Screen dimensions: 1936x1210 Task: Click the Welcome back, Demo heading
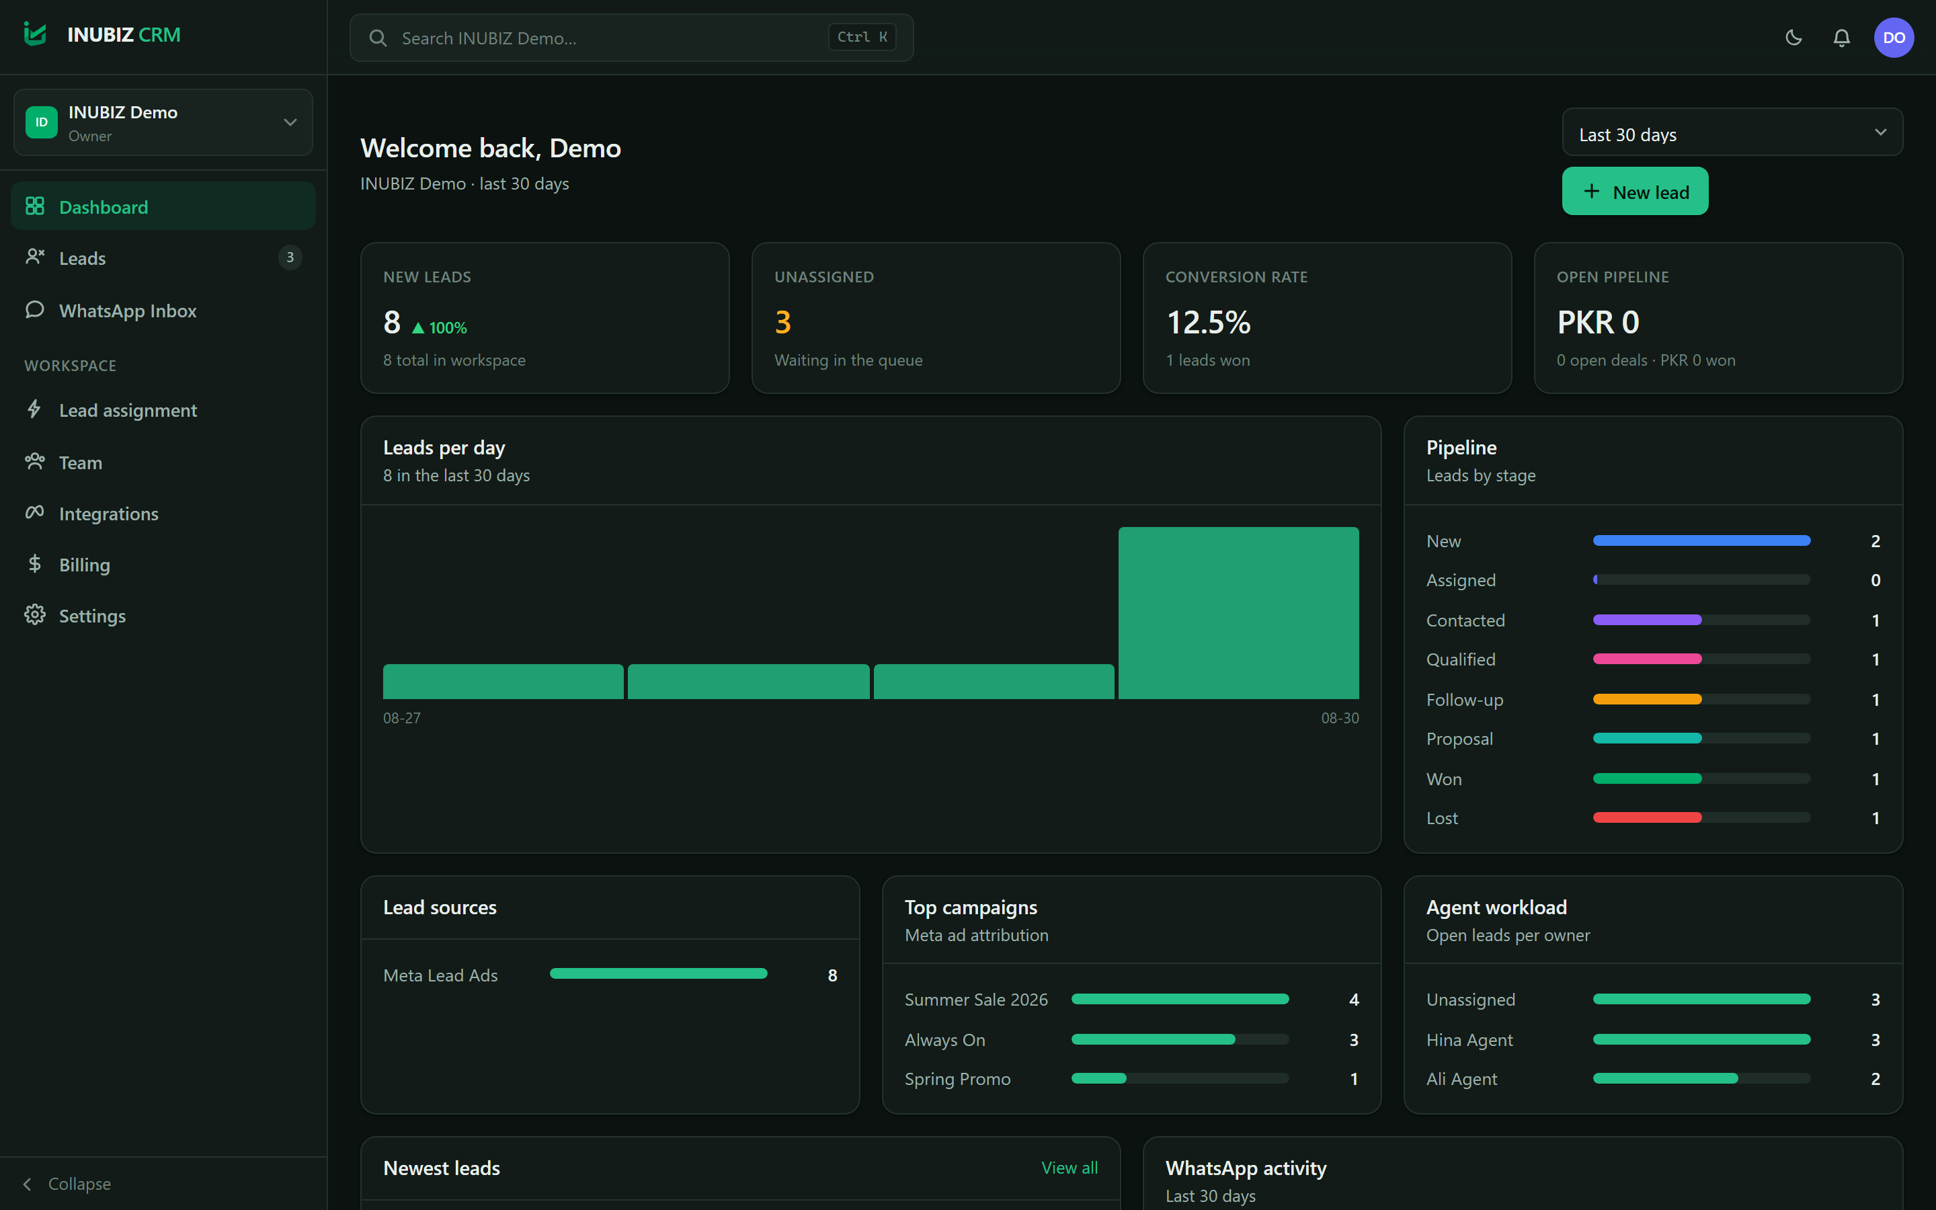pos(491,148)
